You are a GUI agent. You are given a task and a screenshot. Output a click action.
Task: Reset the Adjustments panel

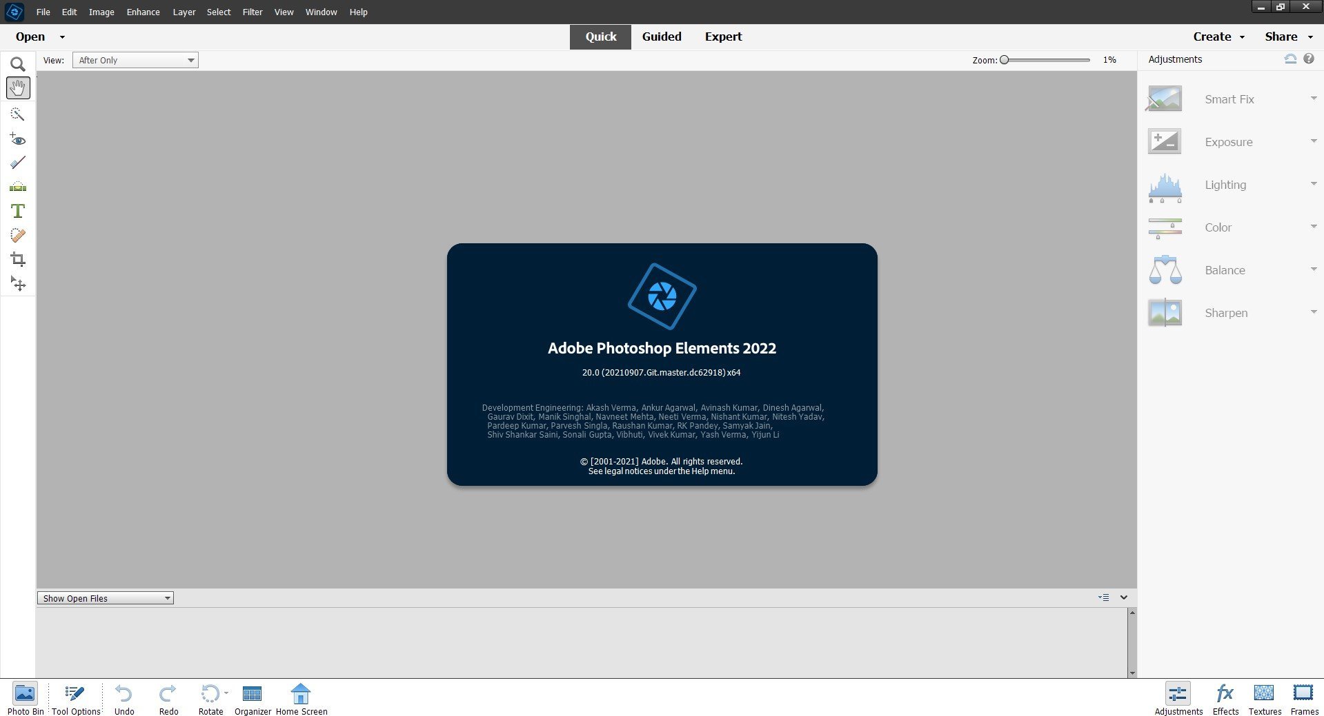tap(1290, 59)
